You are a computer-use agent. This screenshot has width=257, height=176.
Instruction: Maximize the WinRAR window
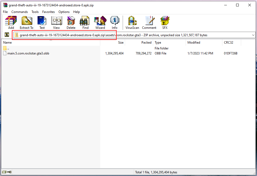237,5
